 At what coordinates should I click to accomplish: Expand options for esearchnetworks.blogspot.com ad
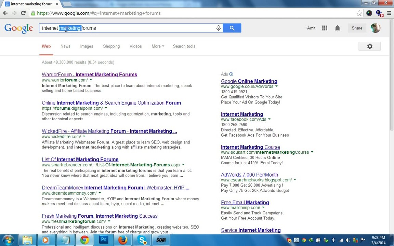(x=295, y=180)
